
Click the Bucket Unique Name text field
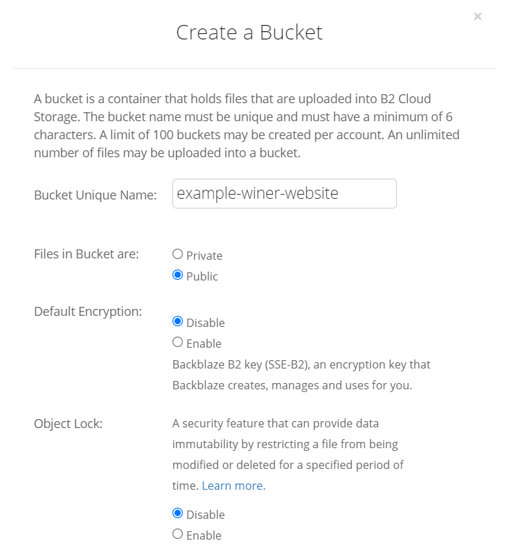[x=285, y=193]
